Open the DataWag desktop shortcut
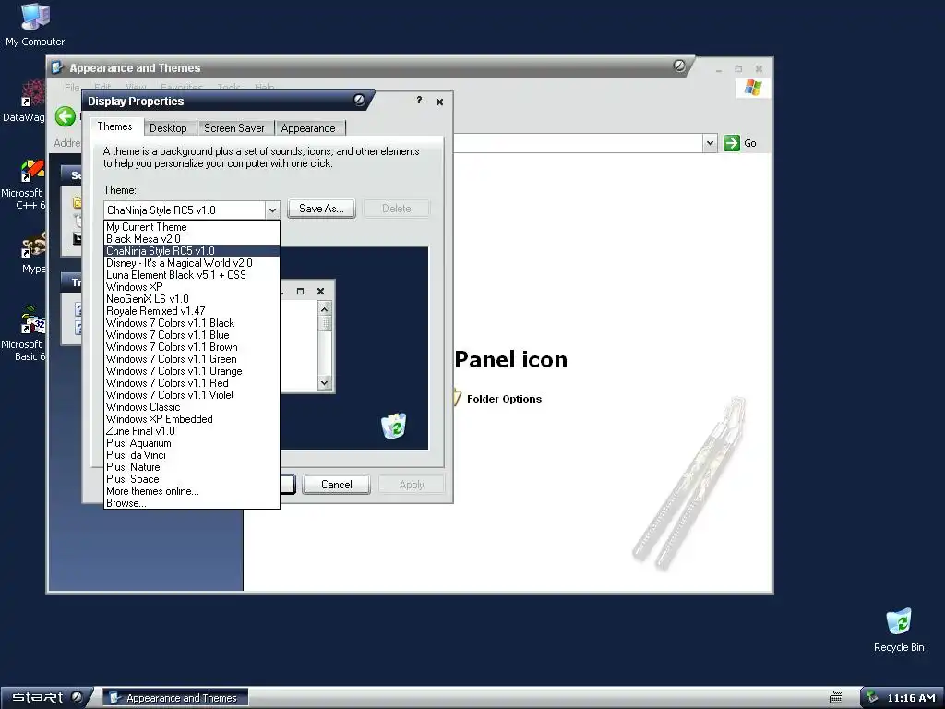This screenshot has height=709, width=945. pyautogui.click(x=24, y=102)
